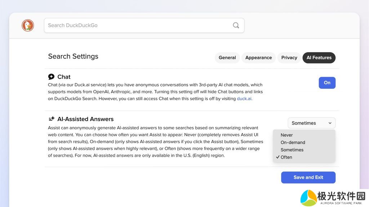Toggle the Chat On switch
Viewport: 369px width, 207px height.
(327, 83)
